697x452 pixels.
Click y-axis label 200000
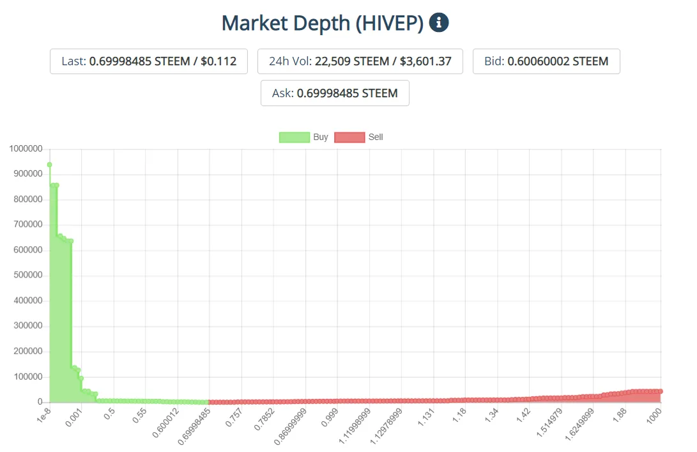tap(28, 352)
